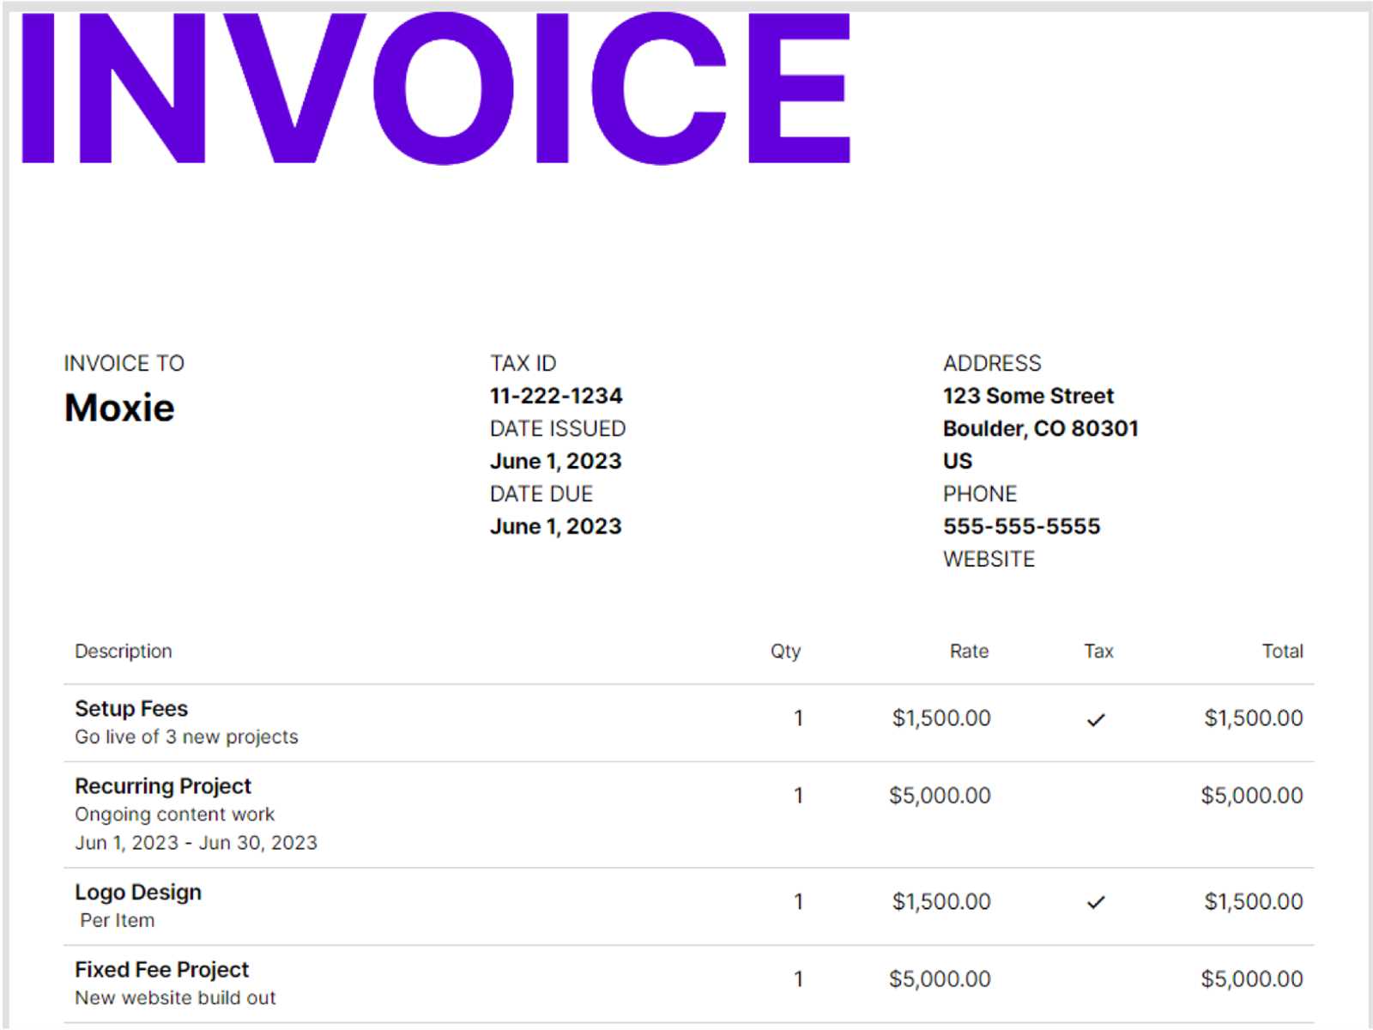Click the tax checkmark in Setup Fees row
Screen dimensions: 1373x1030
pos(1096,719)
